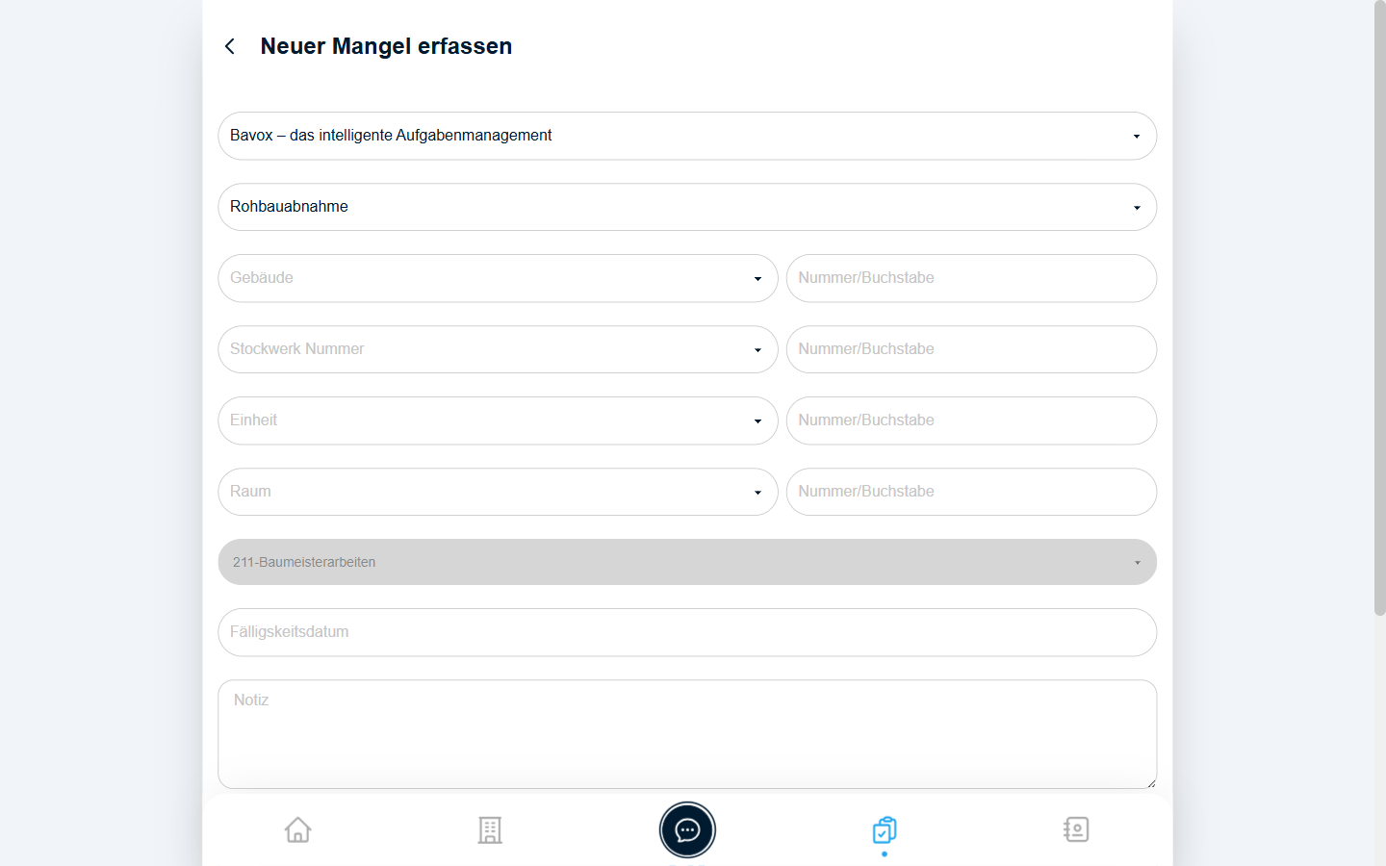Image resolution: width=1386 pixels, height=866 pixels.
Task: Open the 211-Baumeisterarbeiten dropdown
Action: tap(687, 562)
